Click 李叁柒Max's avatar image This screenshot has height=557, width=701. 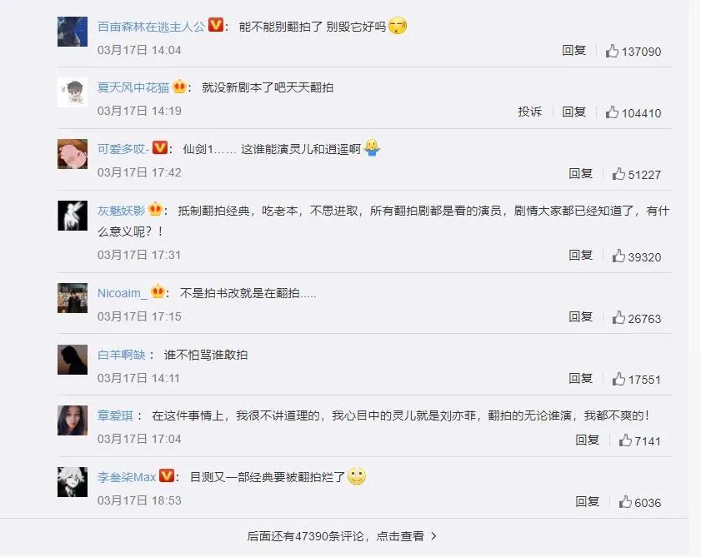(x=73, y=482)
